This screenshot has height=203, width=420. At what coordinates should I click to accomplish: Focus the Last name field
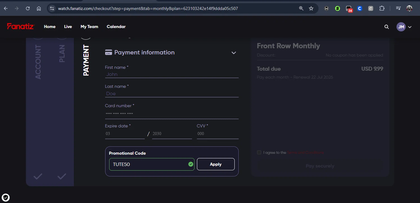[172, 94]
